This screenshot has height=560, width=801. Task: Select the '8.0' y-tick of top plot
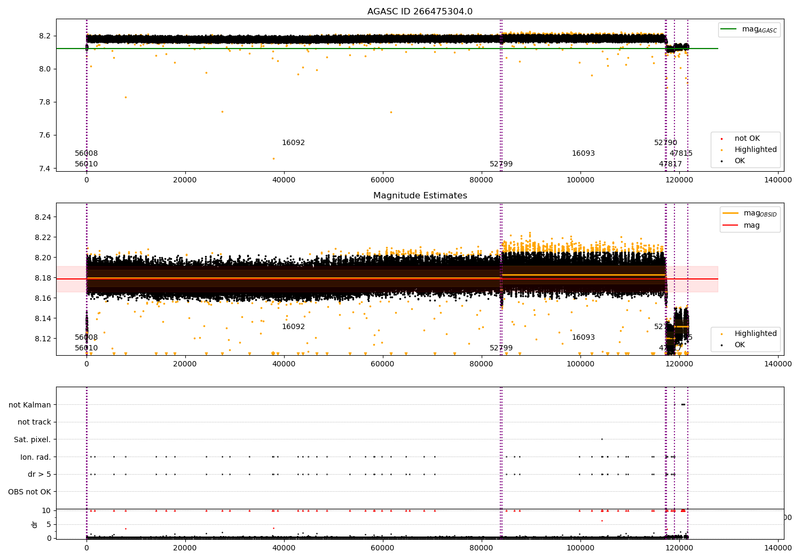[45, 69]
